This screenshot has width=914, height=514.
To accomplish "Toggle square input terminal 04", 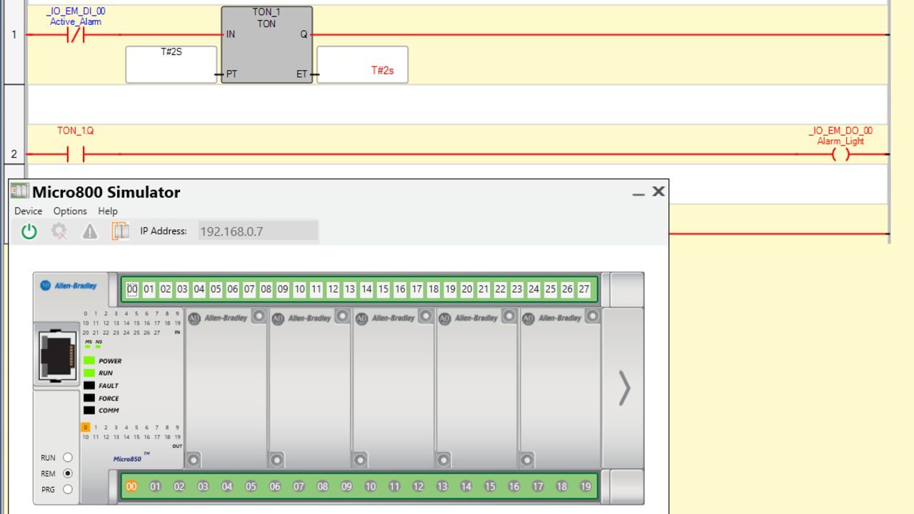I will click(199, 289).
